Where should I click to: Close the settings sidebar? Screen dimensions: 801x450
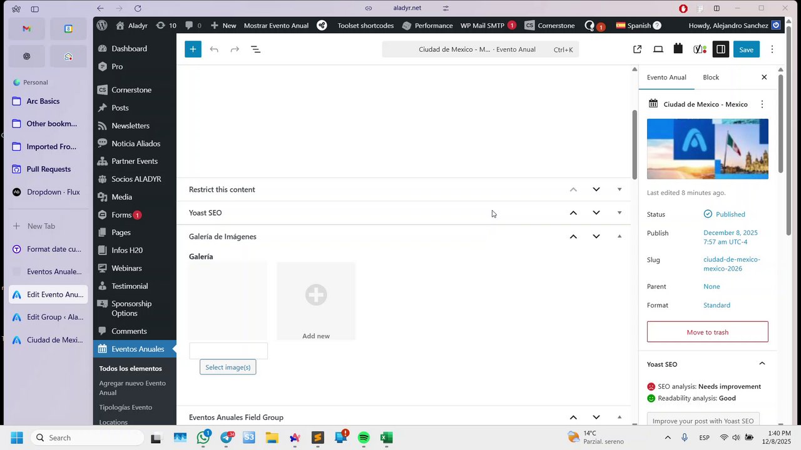[764, 77]
